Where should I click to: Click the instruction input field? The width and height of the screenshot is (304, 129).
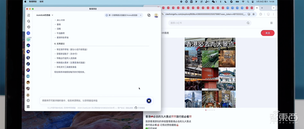[x=91, y=101]
